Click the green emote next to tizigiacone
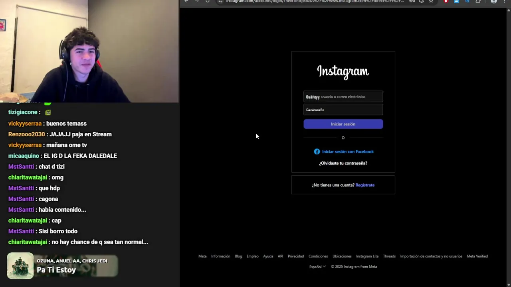The width and height of the screenshot is (511, 287). 48,112
